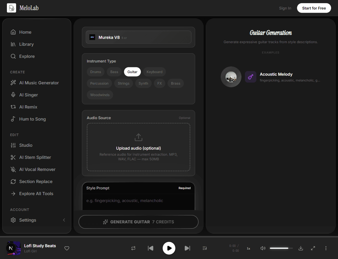Change the 1x playback speed
Viewport: 338px width, 259px height.
(248, 248)
